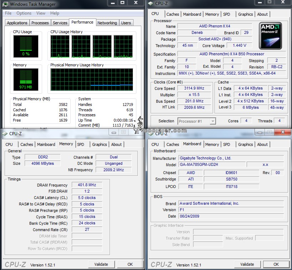Open the Options menu in Task Manager
The height and width of the screenshot is (270, 292).
pyautogui.click(x=24, y=13)
